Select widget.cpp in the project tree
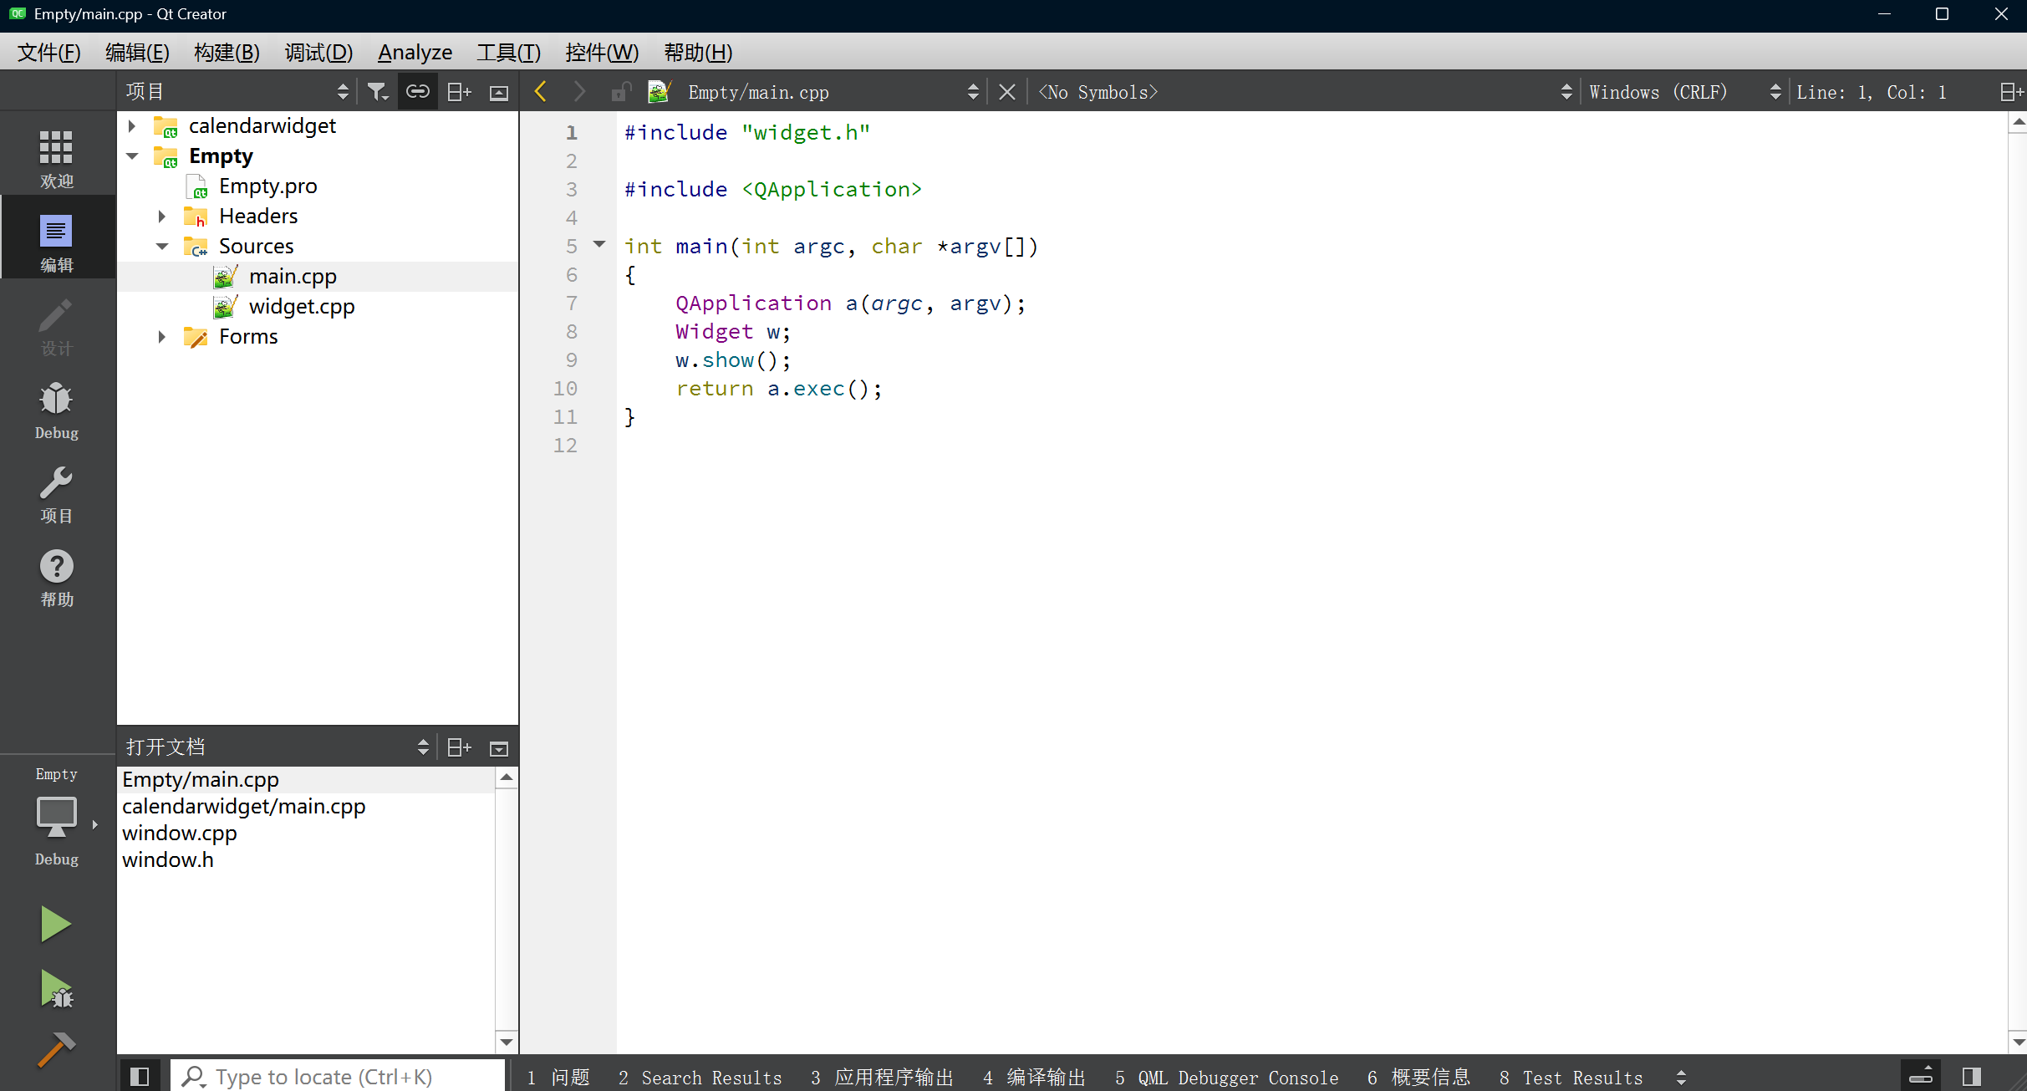2027x1091 pixels. tap(301, 307)
